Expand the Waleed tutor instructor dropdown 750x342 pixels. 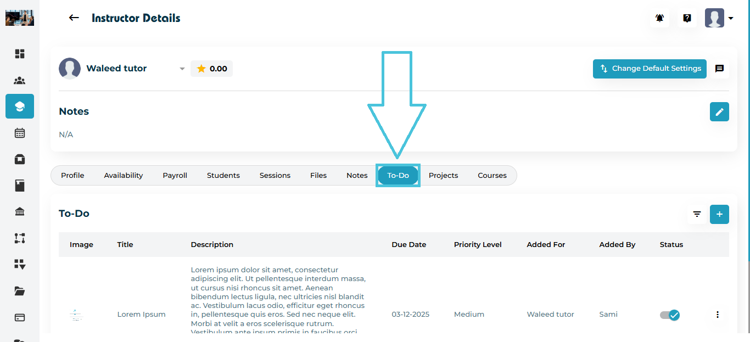click(182, 69)
